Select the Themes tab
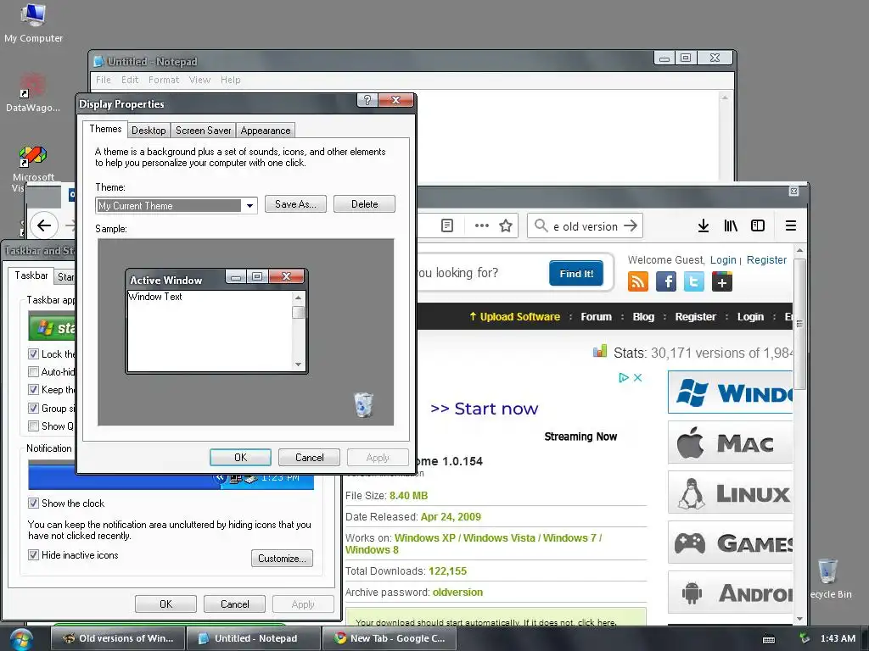 tap(105, 129)
